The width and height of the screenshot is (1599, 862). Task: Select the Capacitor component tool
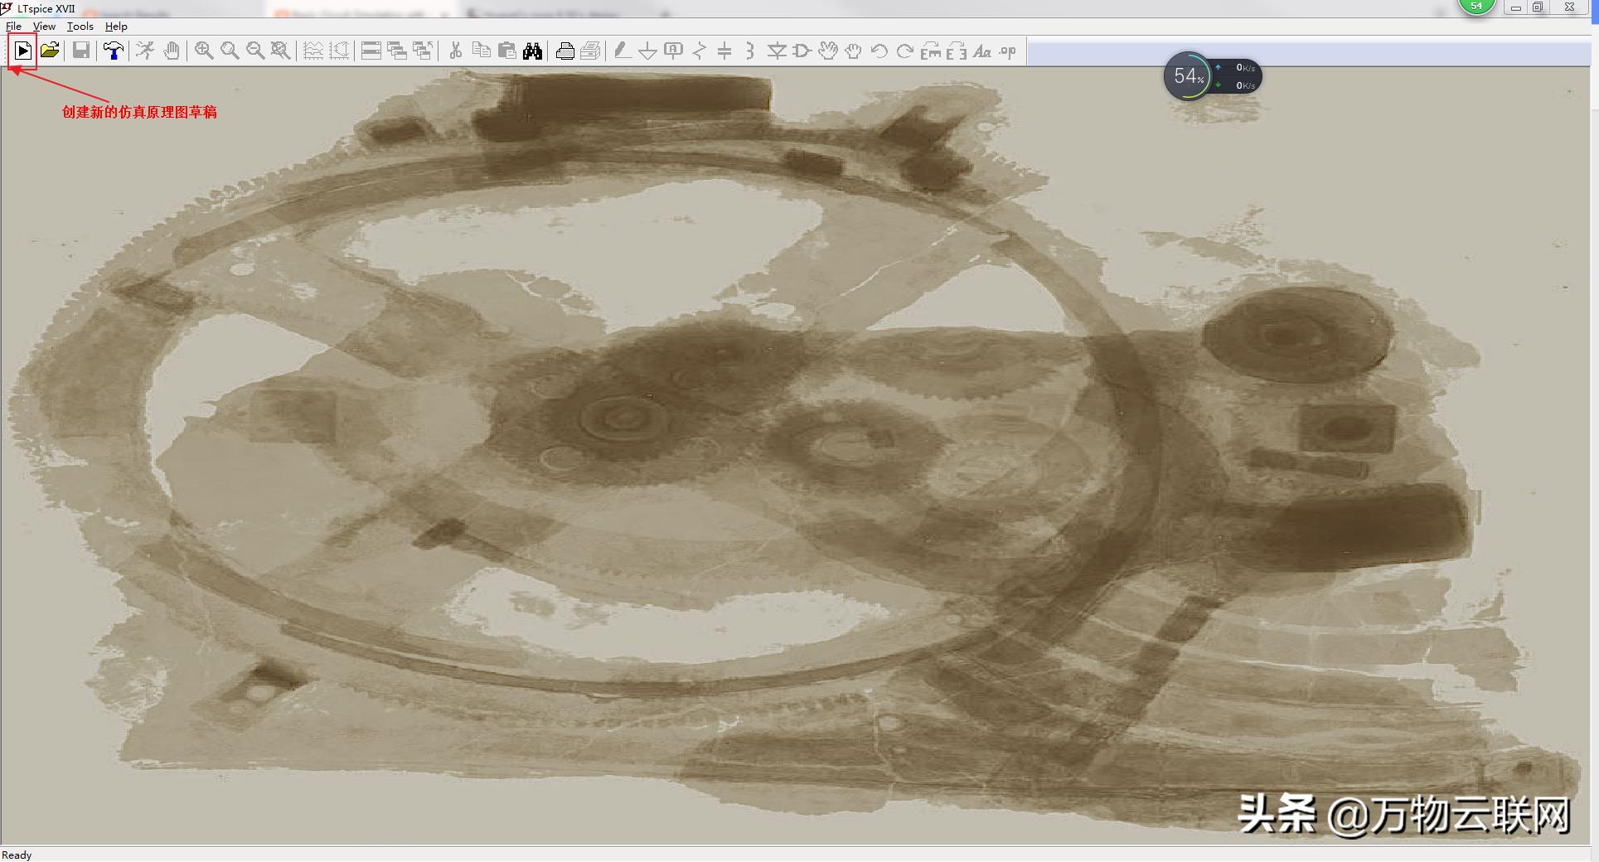click(x=724, y=51)
